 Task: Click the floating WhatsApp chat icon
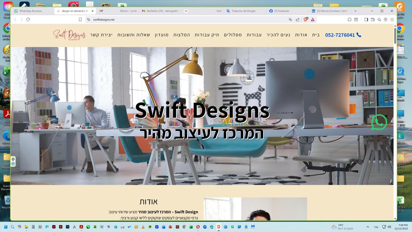tap(379, 122)
